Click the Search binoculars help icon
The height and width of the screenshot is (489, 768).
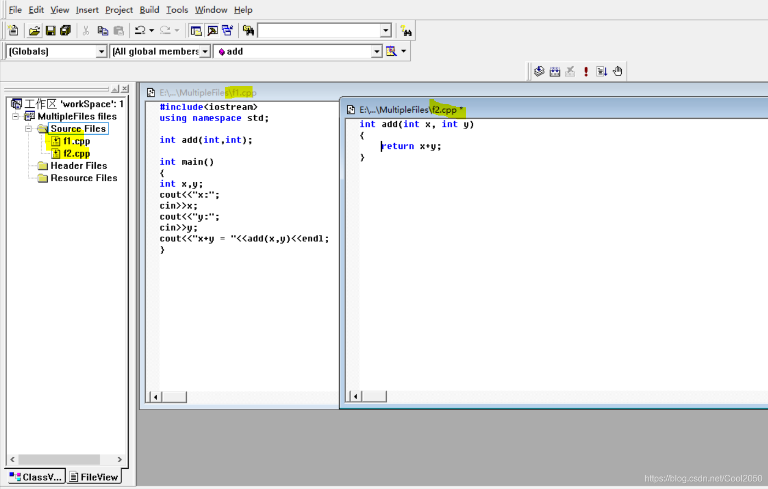point(405,31)
